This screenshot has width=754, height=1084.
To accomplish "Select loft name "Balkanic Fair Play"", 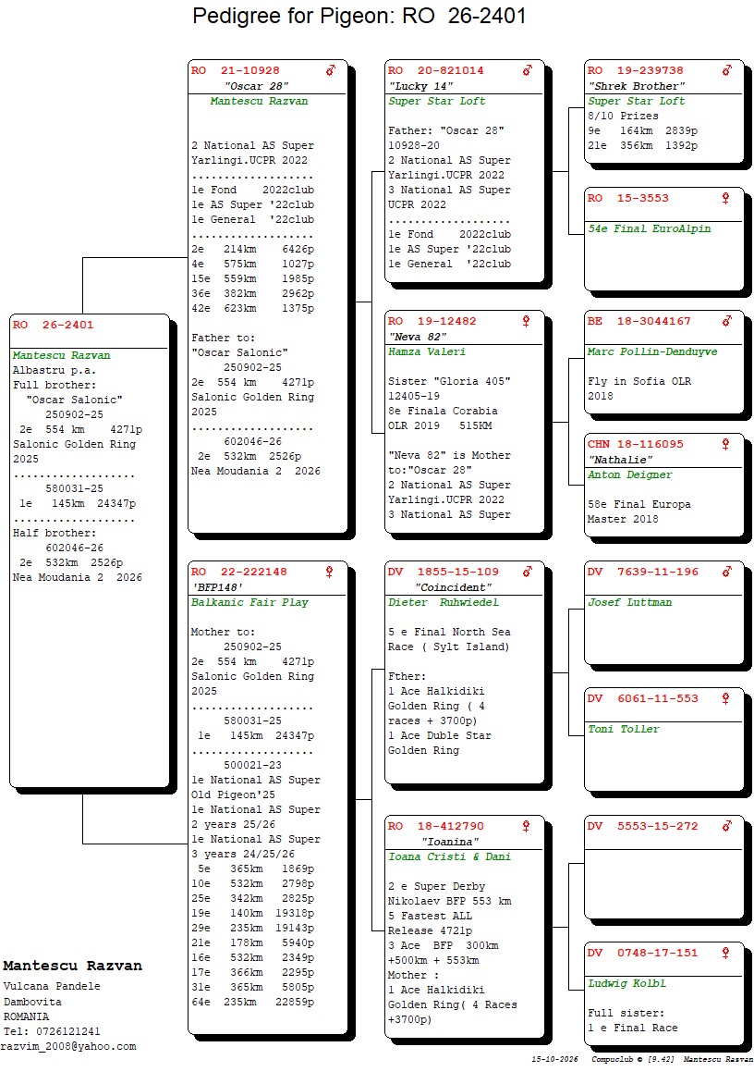I will click(250, 603).
